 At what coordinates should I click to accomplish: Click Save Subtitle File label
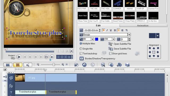click(x=122, y=49)
